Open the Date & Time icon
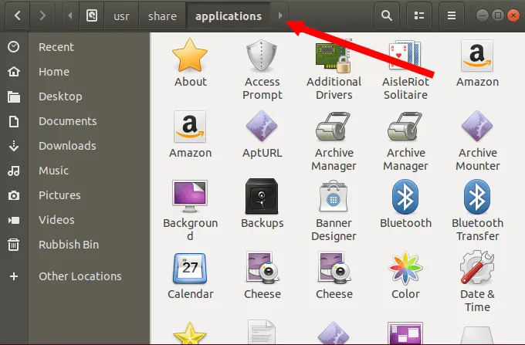Image resolution: width=525 pixels, height=345 pixels. coord(477,268)
